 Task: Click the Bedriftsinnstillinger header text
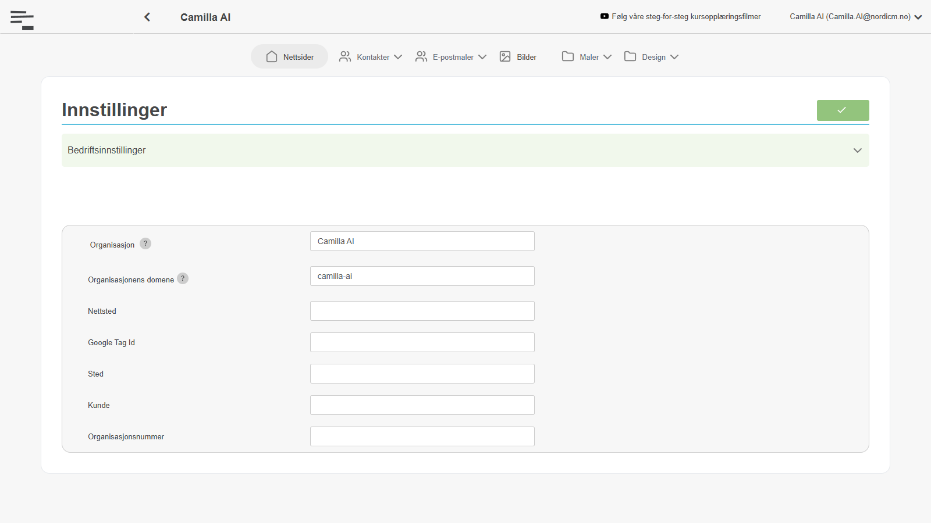click(106, 150)
